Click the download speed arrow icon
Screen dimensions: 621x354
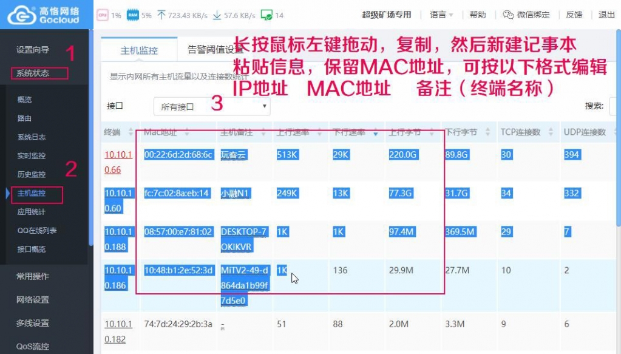pyautogui.click(x=217, y=15)
